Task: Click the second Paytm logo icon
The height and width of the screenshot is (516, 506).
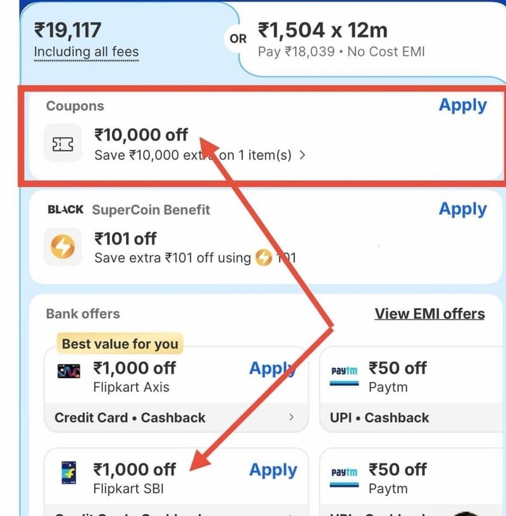Action: [x=344, y=477]
